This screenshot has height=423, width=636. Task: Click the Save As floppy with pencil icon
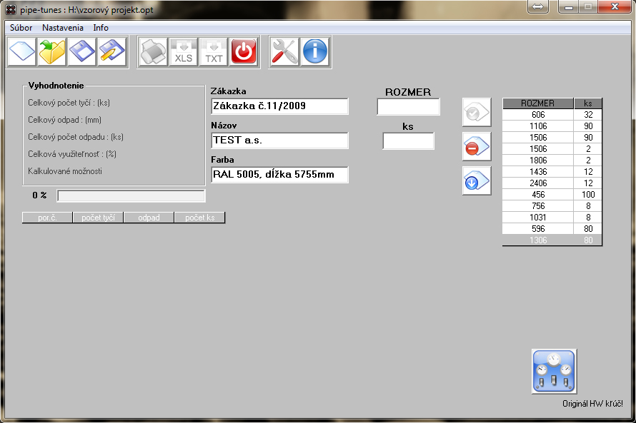pyautogui.click(x=112, y=52)
